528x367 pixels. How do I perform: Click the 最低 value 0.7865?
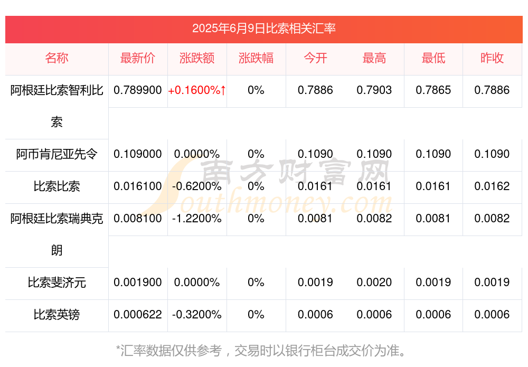(x=433, y=90)
